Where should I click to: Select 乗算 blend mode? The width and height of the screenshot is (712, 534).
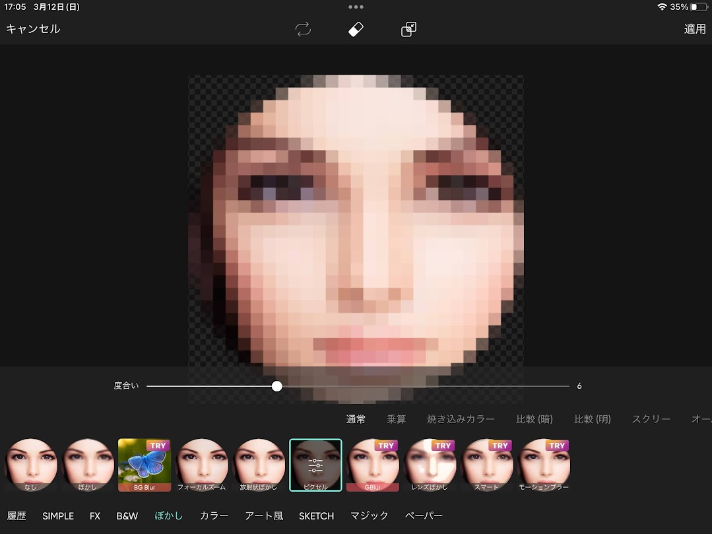[x=396, y=419]
